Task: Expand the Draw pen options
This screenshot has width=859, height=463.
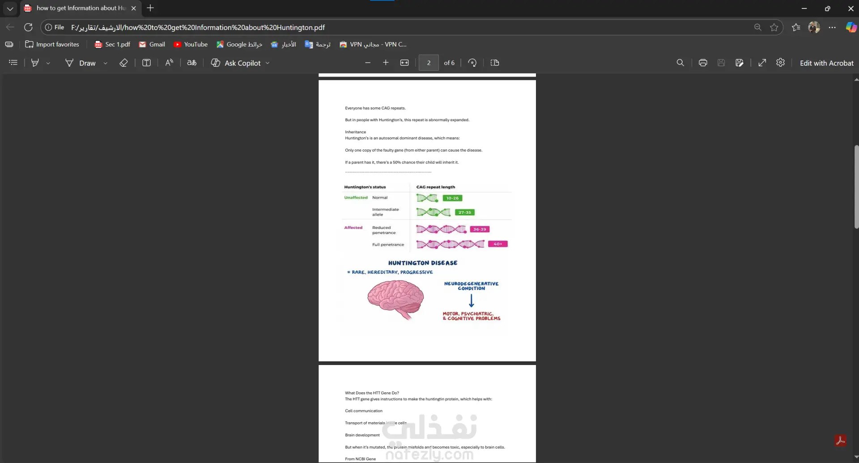Action: point(106,63)
